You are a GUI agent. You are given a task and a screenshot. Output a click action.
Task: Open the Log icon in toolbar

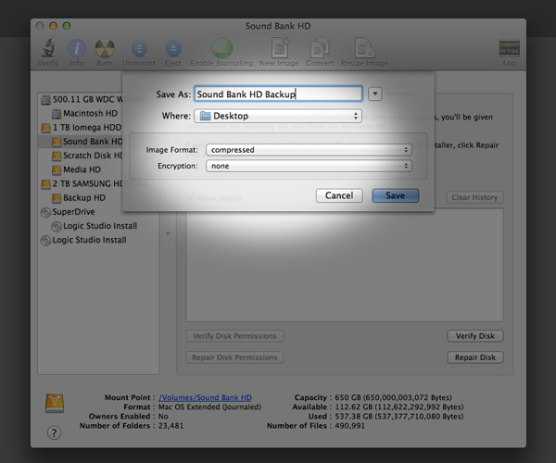point(510,48)
